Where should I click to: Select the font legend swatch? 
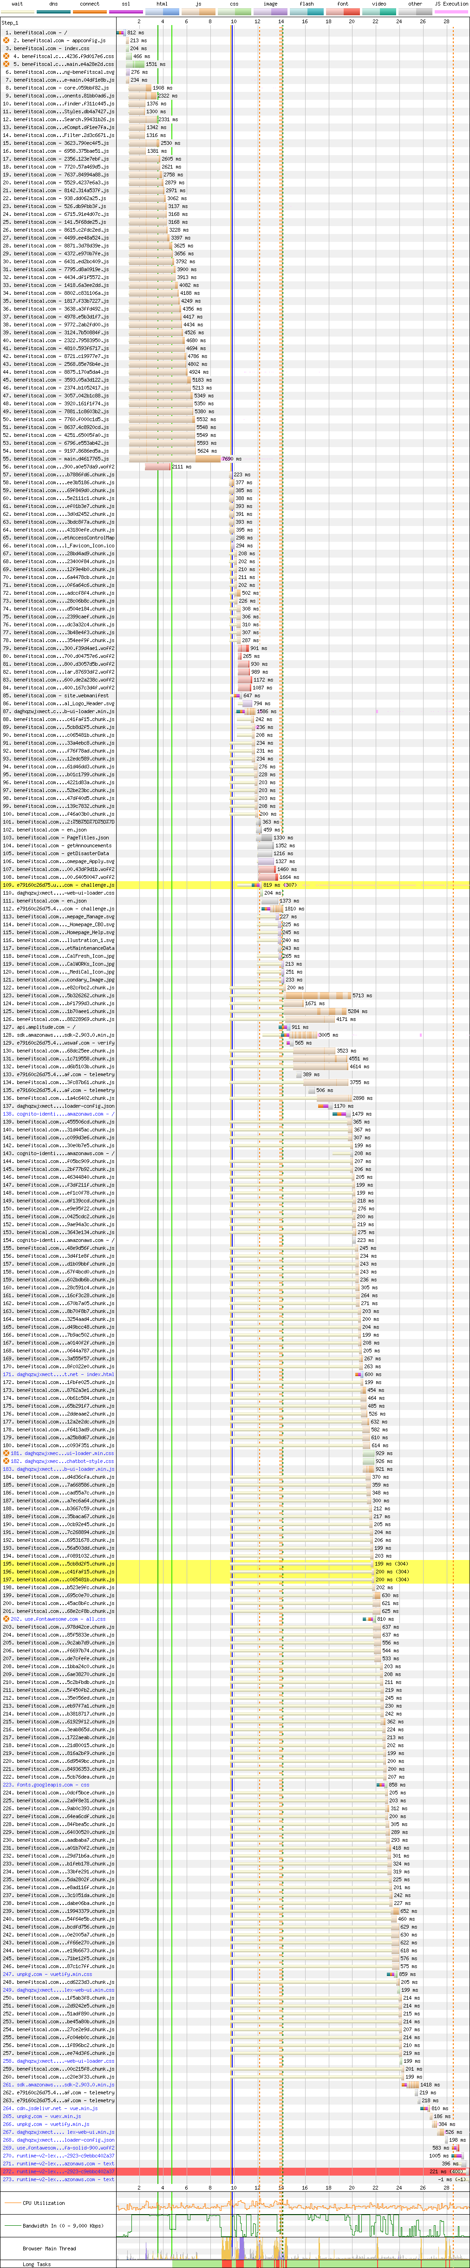(342, 12)
